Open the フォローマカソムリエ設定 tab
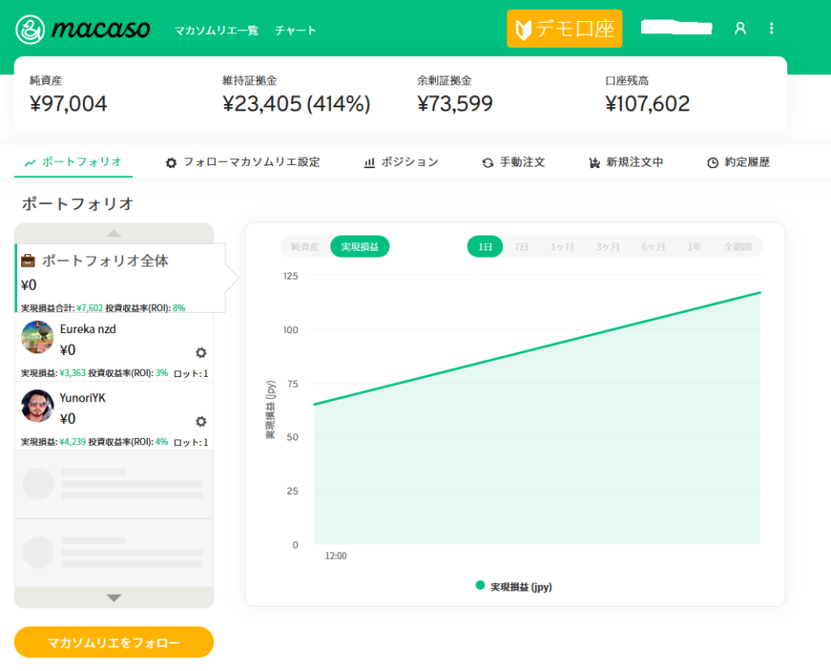Viewport: 831px width, 671px height. coord(243,162)
